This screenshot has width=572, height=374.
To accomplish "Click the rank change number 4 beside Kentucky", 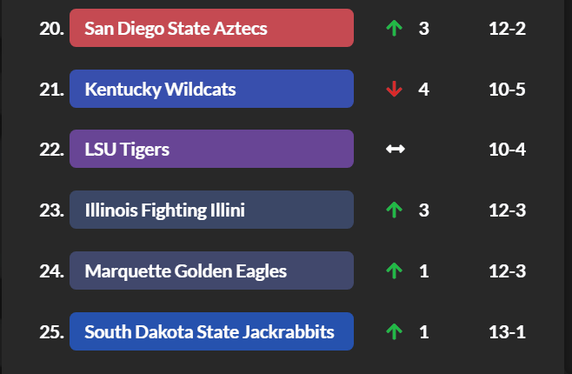I will pos(423,90).
